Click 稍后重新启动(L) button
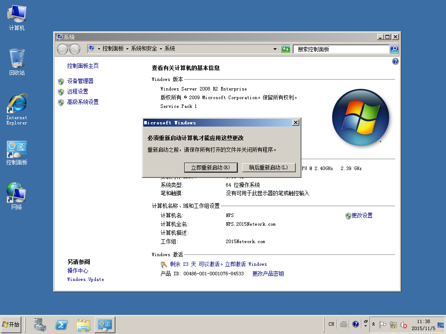The image size is (446, 334). 268,167
